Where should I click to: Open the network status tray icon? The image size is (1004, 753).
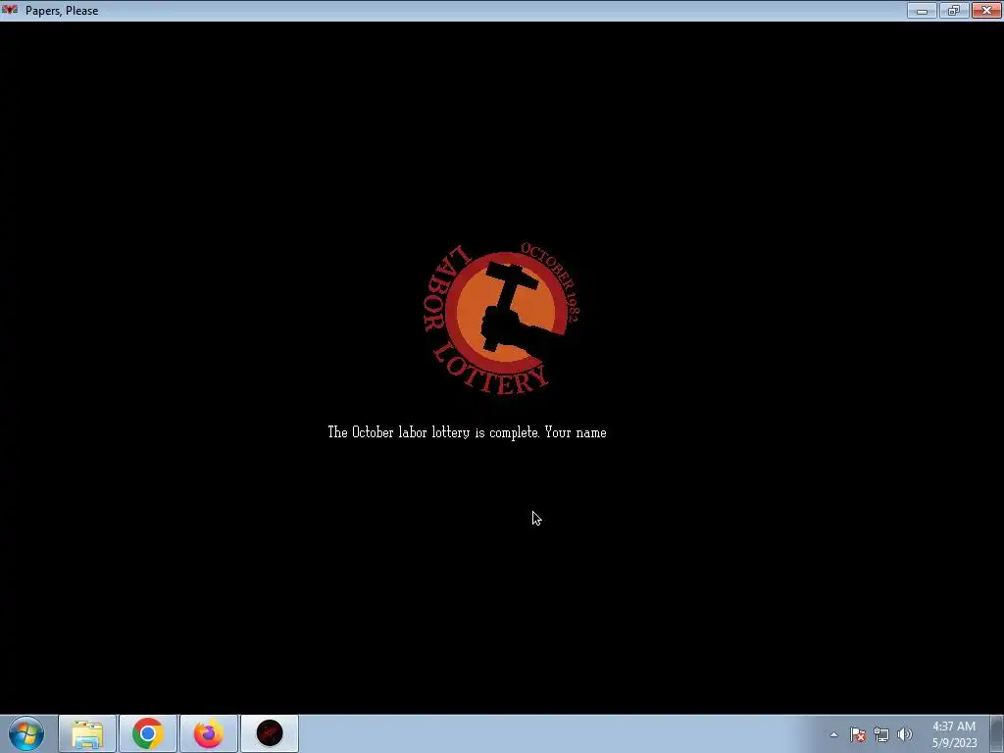tap(881, 734)
